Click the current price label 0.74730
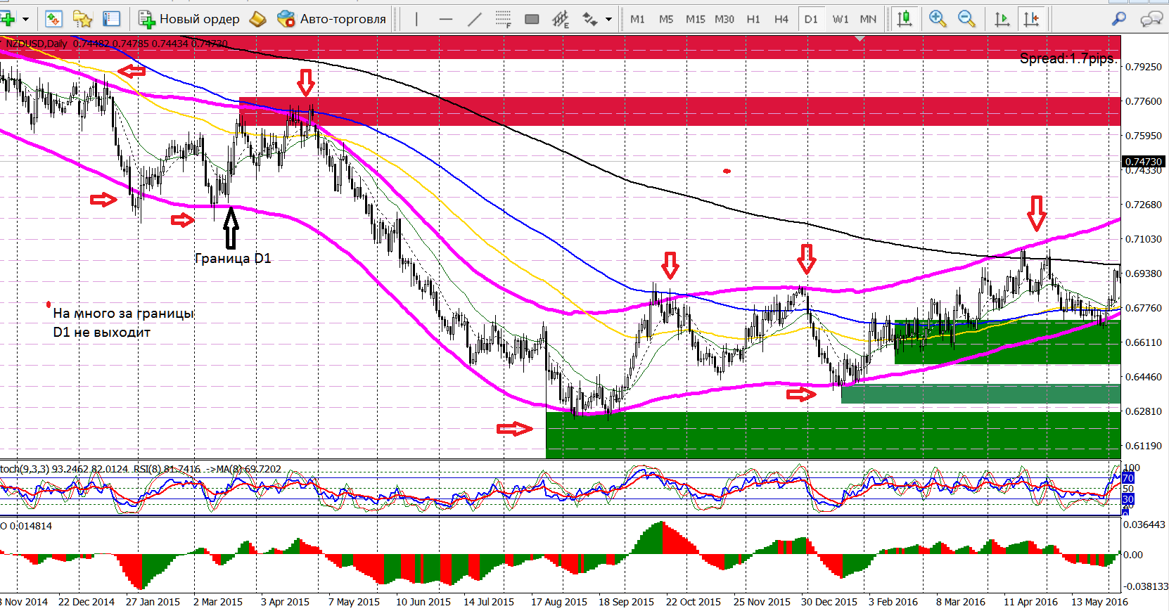 (1143, 162)
